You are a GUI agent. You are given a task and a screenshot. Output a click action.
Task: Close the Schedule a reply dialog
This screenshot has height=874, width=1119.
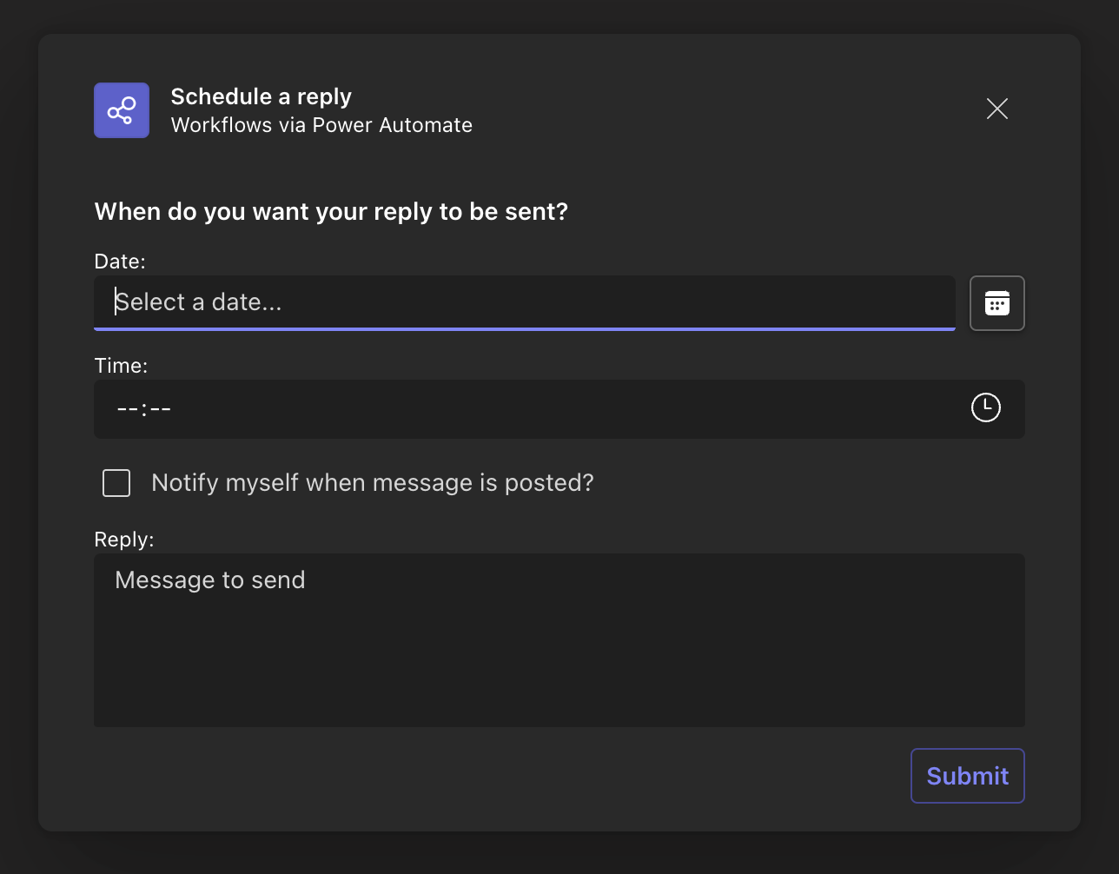[x=997, y=109]
